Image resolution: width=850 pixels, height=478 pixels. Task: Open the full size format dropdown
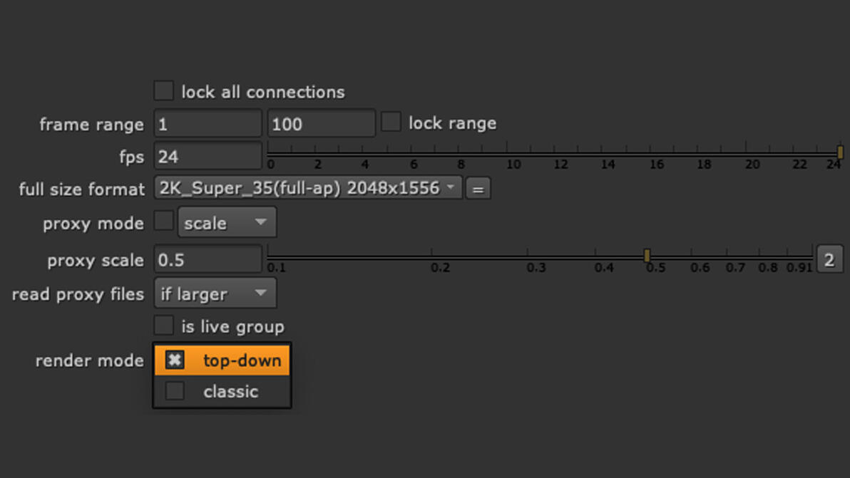pos(308,189)
